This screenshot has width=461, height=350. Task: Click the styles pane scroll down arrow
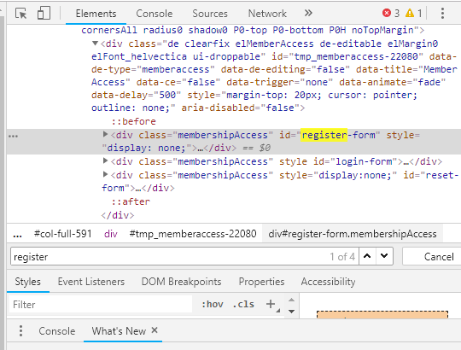click(x=291, y=312)
